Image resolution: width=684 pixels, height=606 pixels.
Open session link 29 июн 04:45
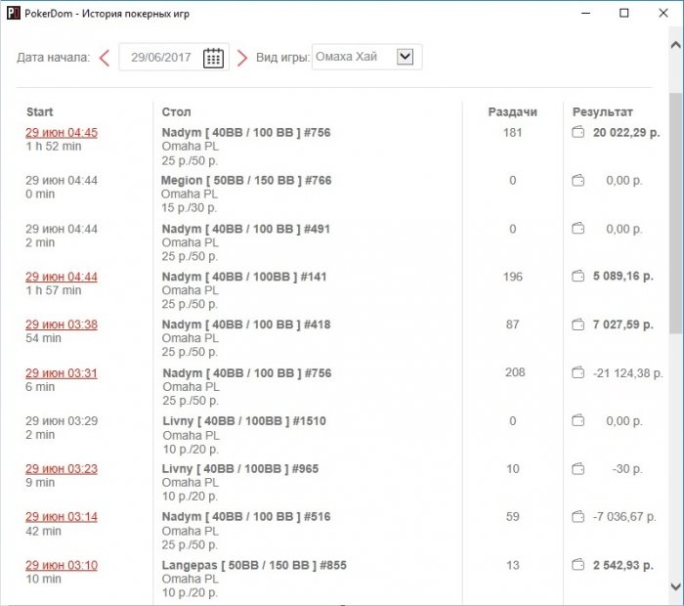[x=62, y=133]
